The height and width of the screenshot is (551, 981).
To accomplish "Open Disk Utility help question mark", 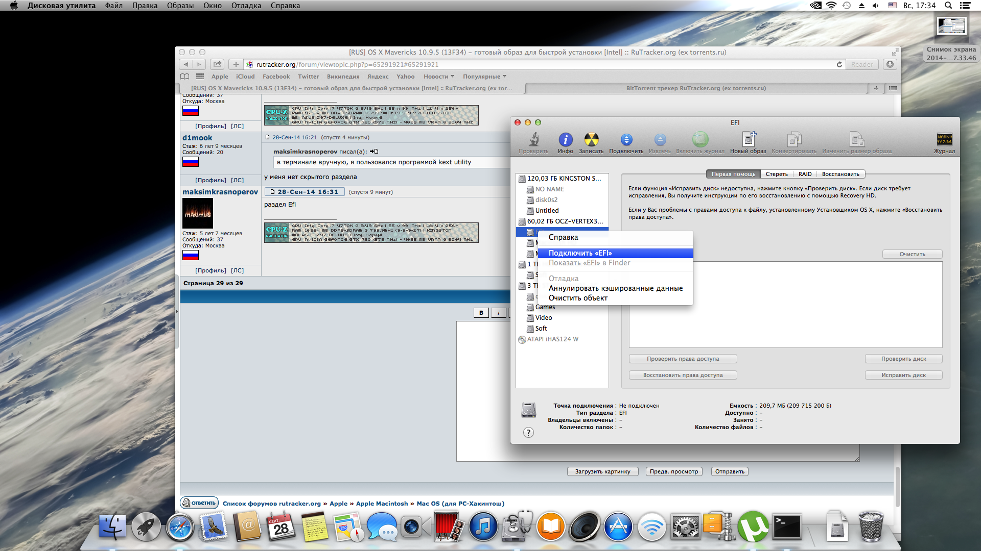I will click(528, 433).
